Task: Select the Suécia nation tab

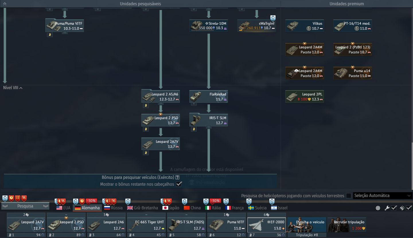Action: (x=257, y=208)
